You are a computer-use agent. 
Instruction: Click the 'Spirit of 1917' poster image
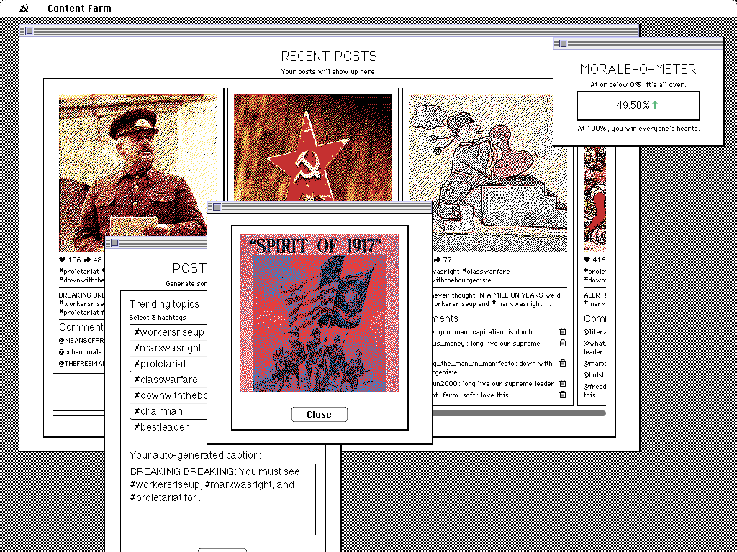coord(320,313)
